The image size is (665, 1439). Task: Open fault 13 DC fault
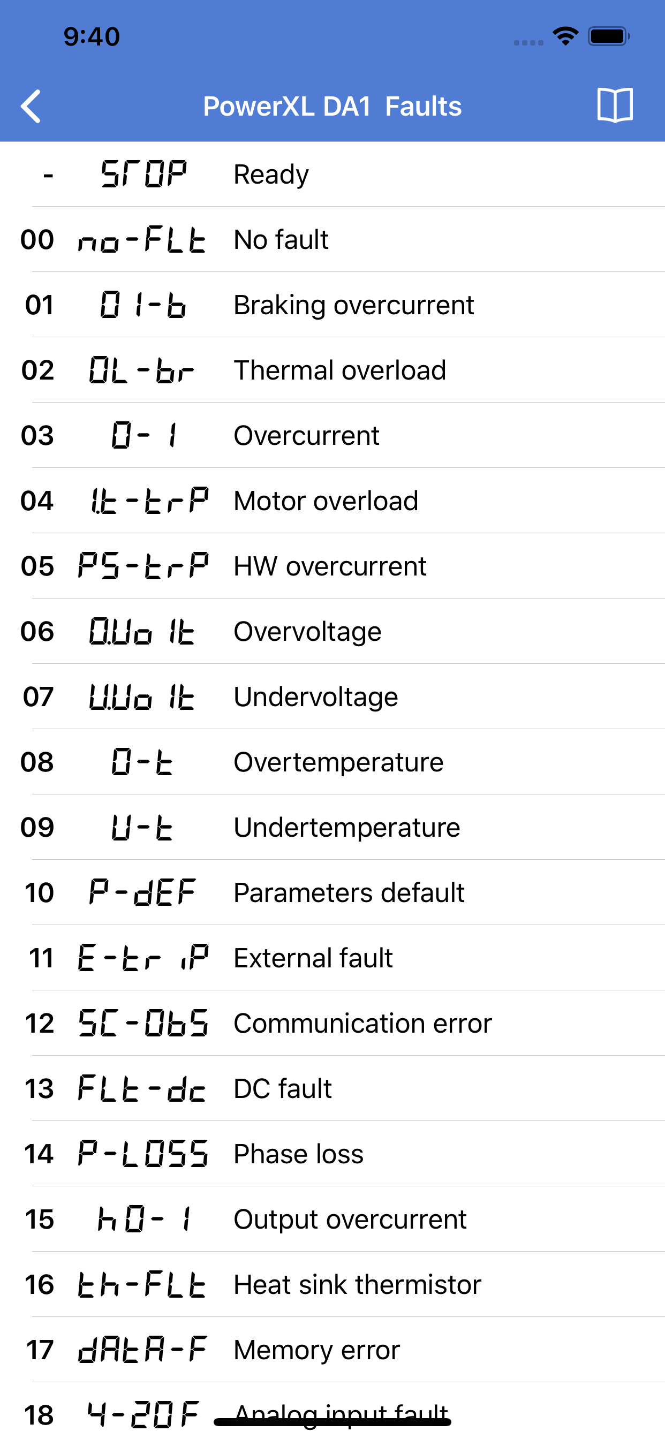coord(333,1088)
